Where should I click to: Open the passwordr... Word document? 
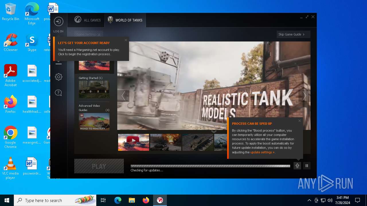point(32,166)
